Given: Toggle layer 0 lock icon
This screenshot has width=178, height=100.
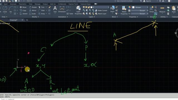Looking at the screenshot, I should [89, 7].
